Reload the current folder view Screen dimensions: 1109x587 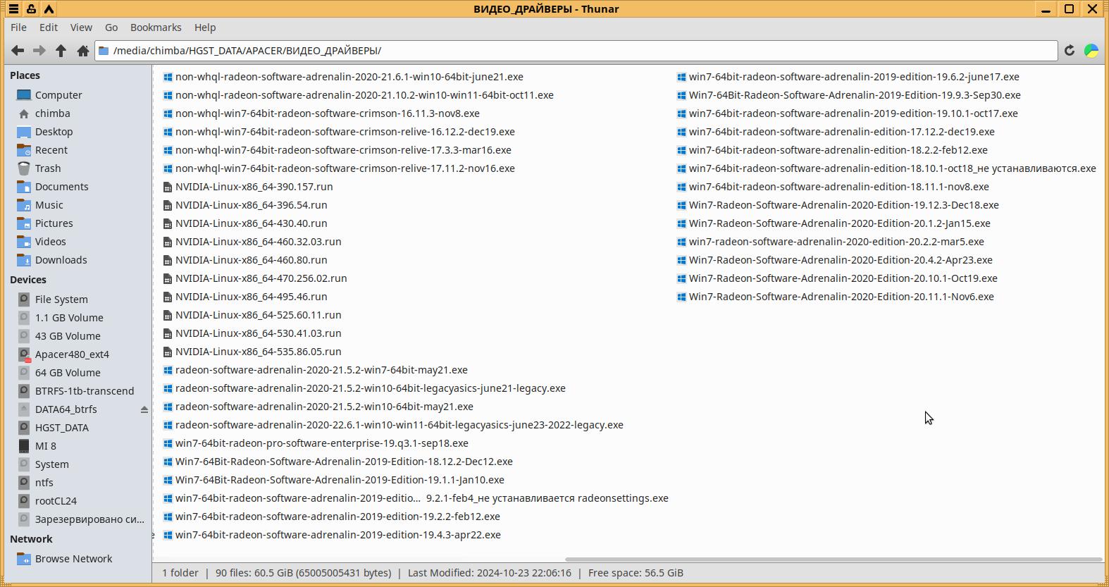point(1070,51)
